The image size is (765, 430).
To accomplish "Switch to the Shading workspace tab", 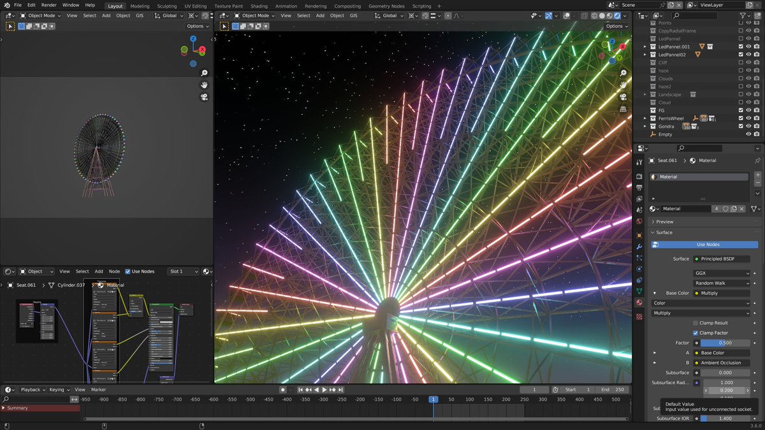I will (259, 6).
